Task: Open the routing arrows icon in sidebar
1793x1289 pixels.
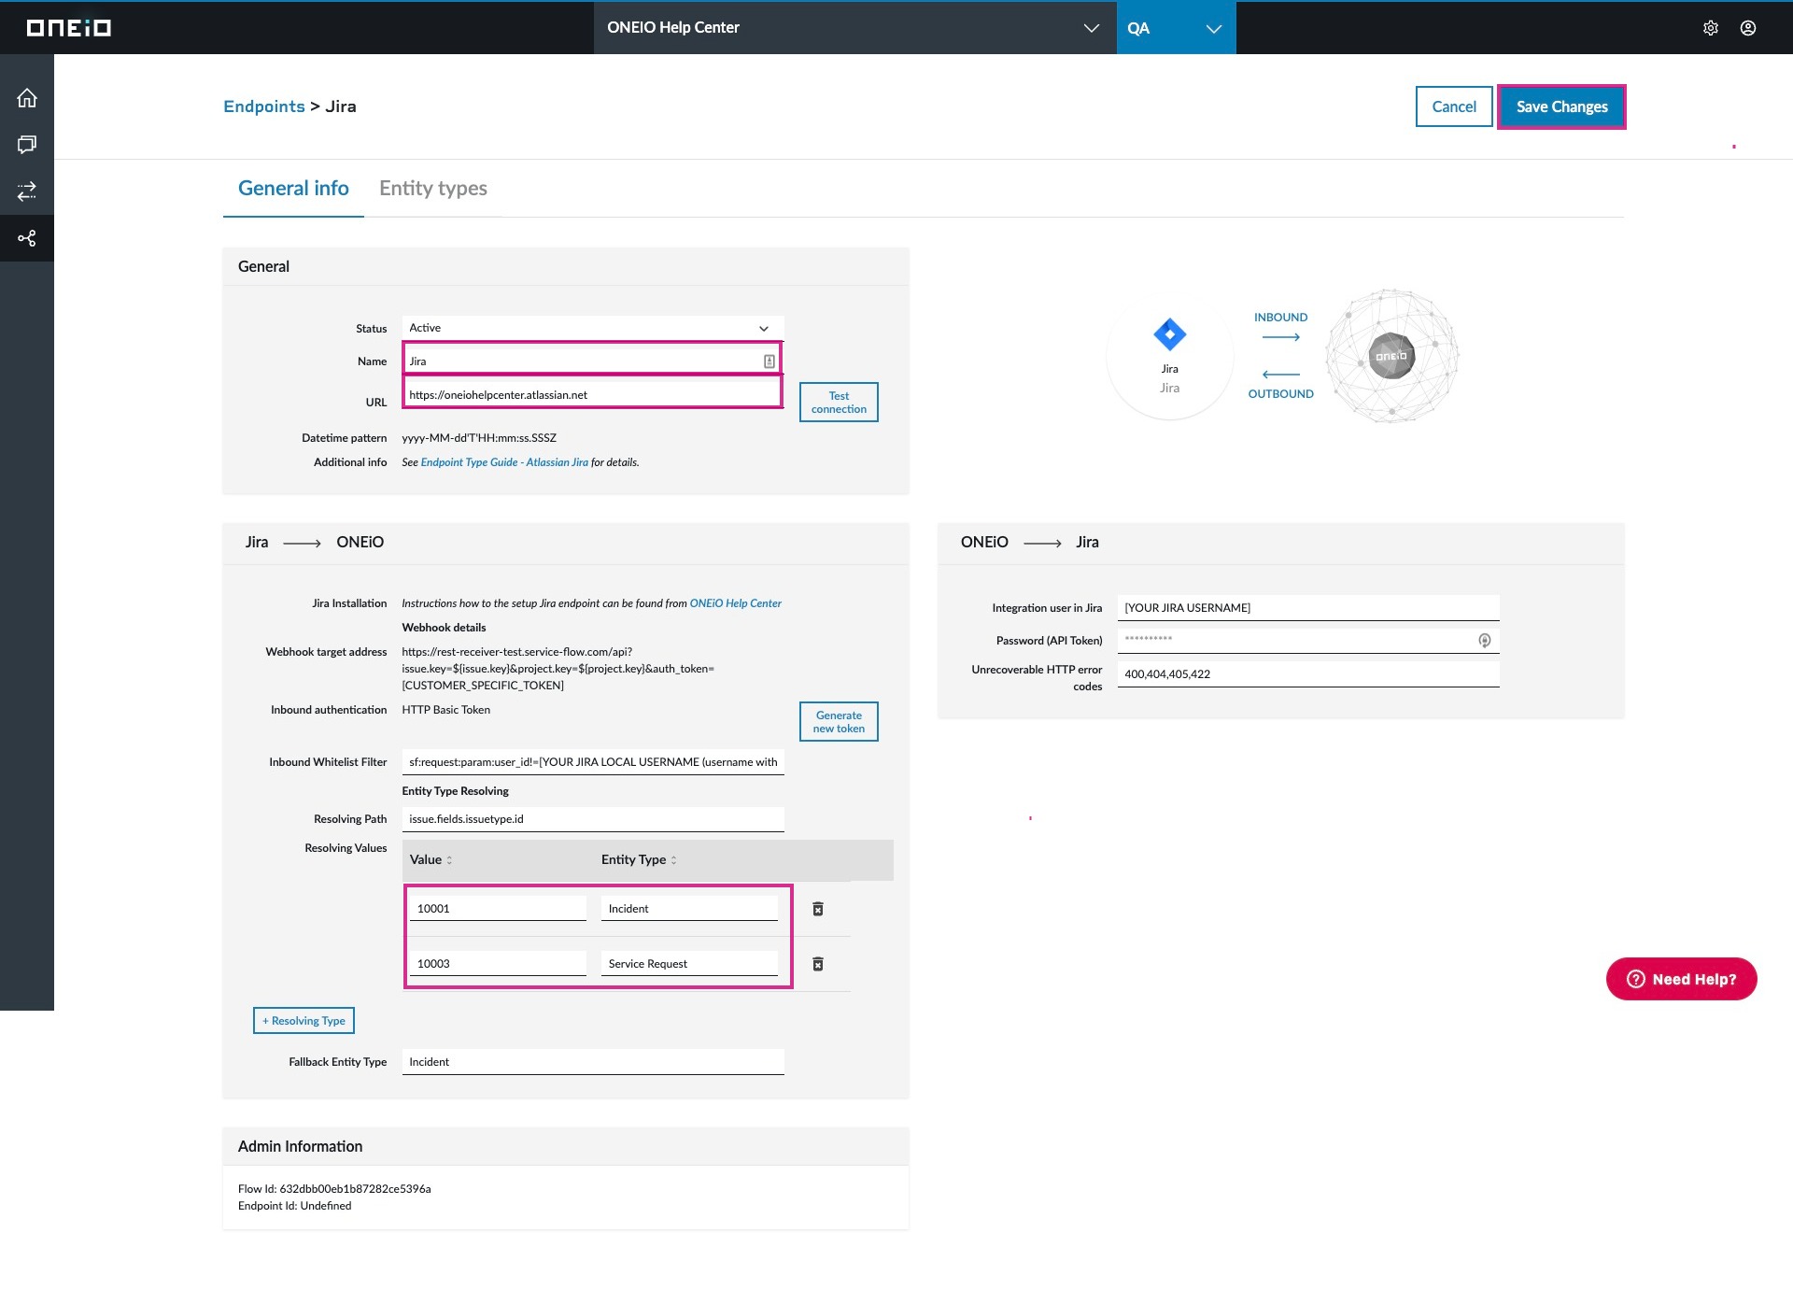Action: coord(27,191)
